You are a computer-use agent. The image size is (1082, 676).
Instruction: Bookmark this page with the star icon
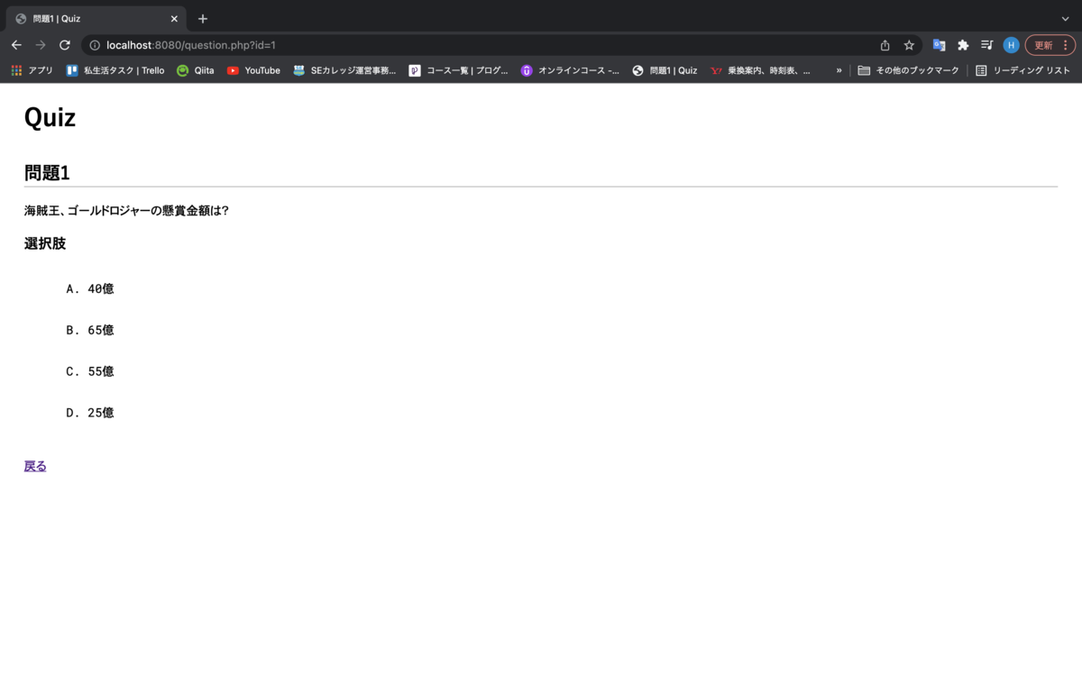click(909, 45)
